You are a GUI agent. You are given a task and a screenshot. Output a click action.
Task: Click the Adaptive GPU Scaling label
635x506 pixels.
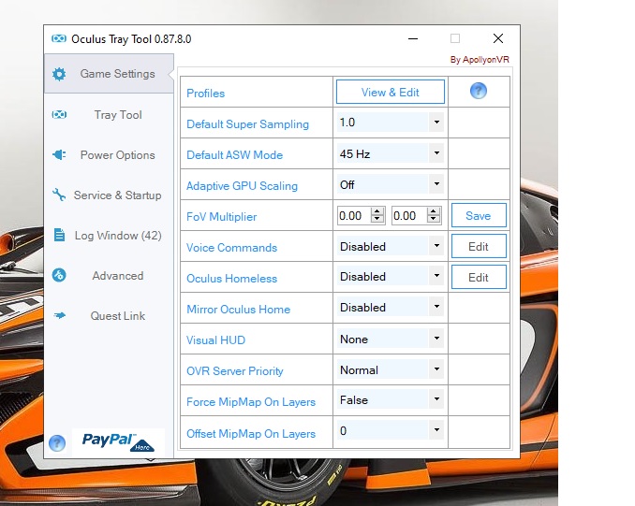(243, 186)
